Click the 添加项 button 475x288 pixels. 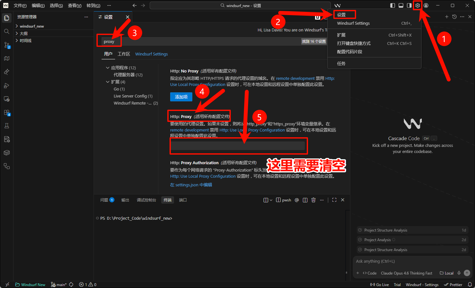pos(181,97)
